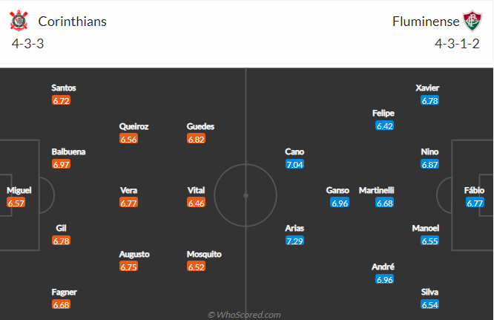Select Cano's 7.04 rating badge

pyautogui.click(x=295, y=164)
